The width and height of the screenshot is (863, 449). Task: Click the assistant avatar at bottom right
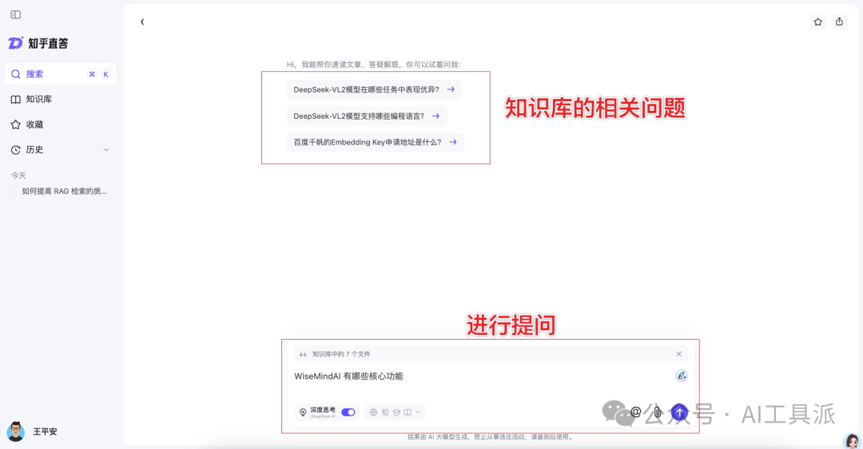[x=852, y=441]
